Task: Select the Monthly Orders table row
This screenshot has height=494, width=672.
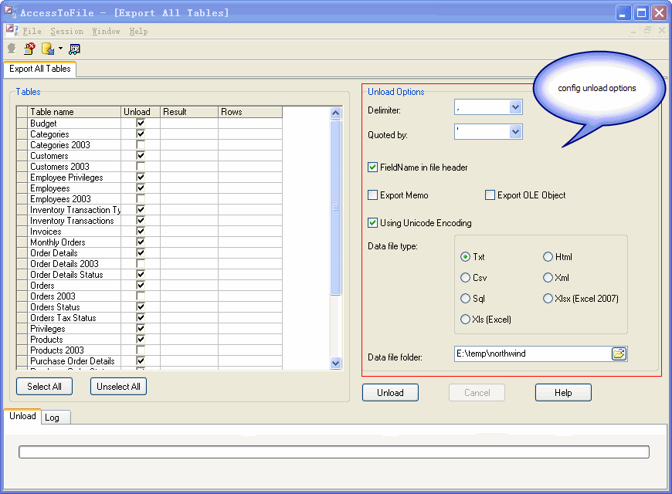Action: [149, 242]
